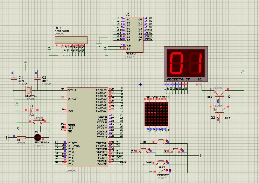
Task: Click the LED-YELLOW component label
Action: pos(41,143)
